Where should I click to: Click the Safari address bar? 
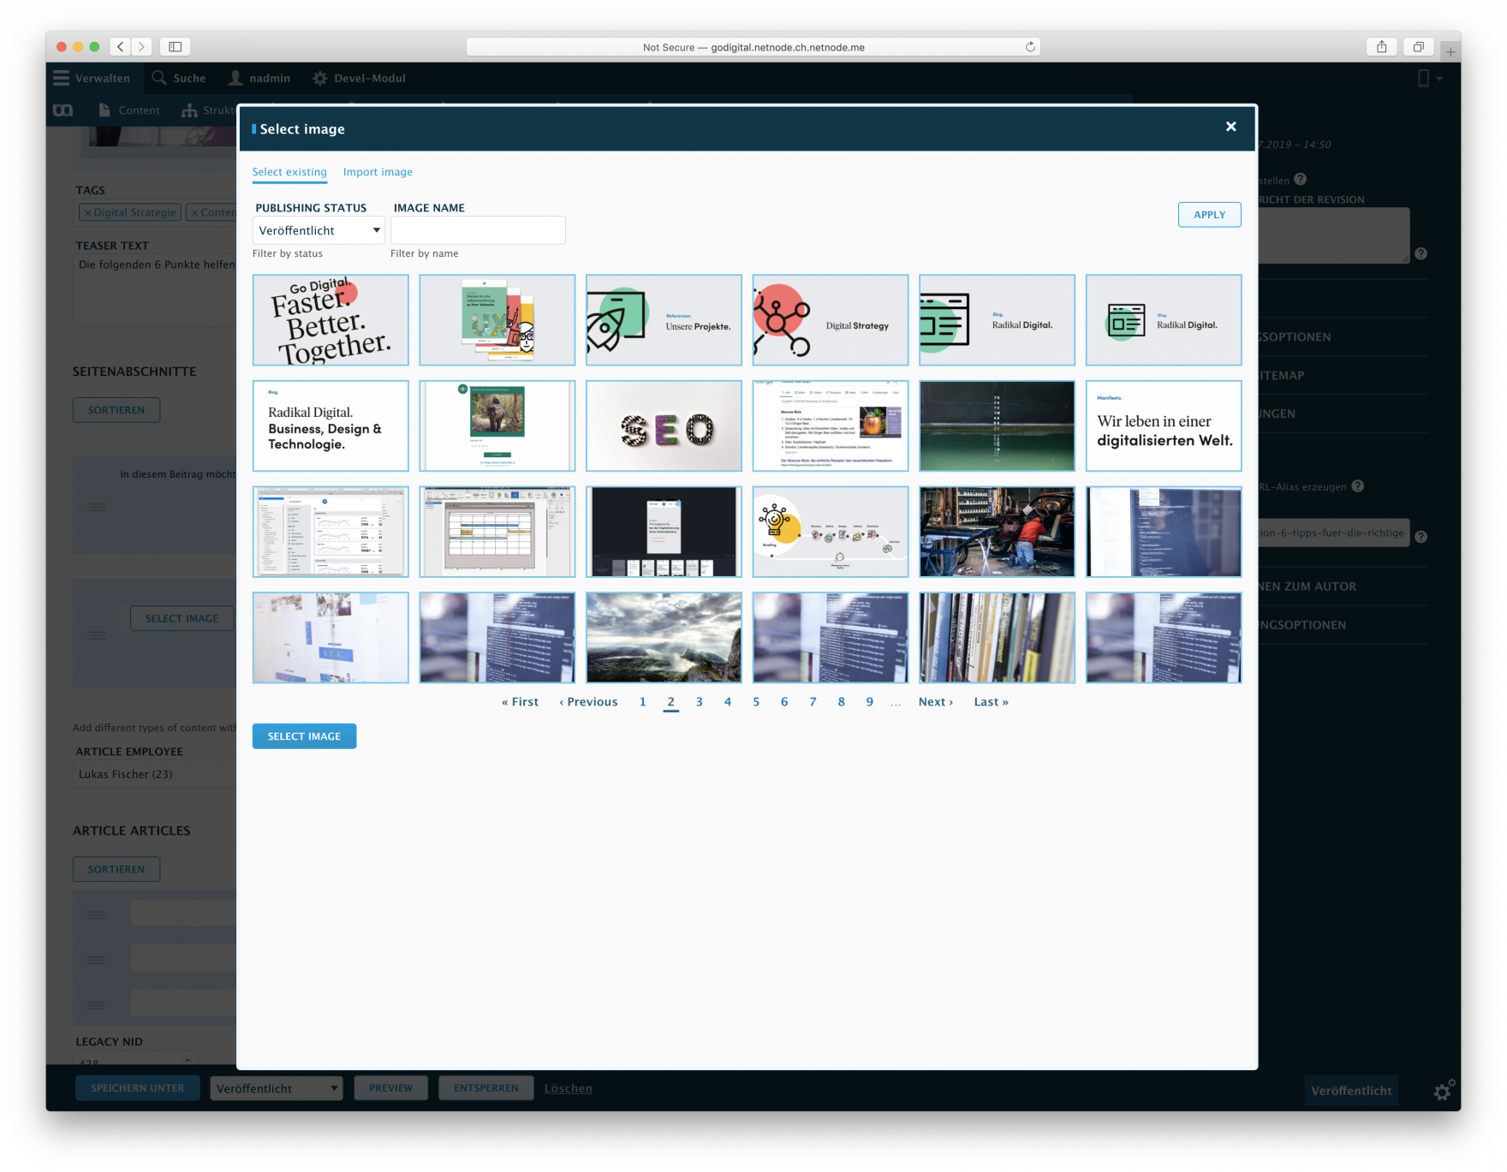coord(753,47)
